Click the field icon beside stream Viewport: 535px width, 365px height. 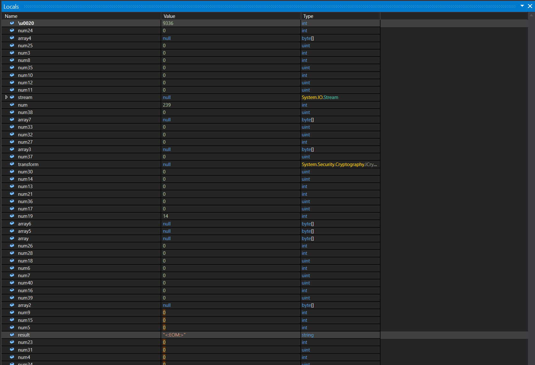tap(12, 97)
